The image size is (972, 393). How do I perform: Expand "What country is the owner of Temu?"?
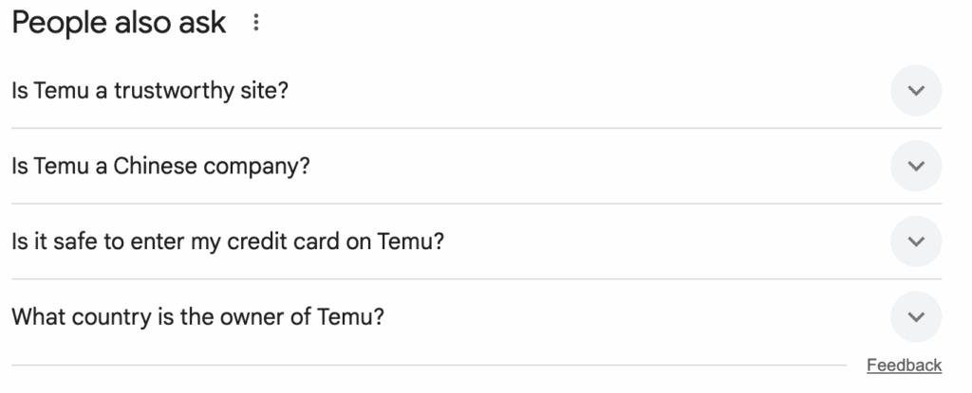(x=477, y=317)
